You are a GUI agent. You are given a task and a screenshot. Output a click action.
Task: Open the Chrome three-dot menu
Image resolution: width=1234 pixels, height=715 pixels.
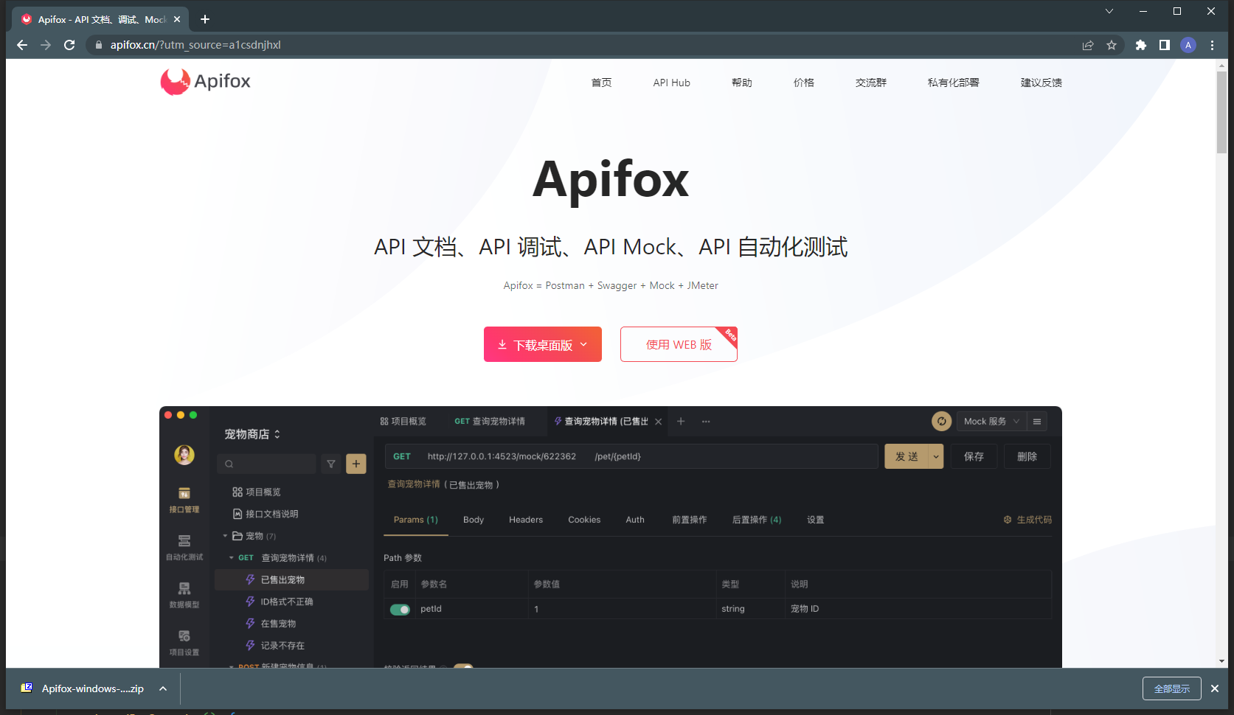pyautogui.click(x=1212, y=45)
